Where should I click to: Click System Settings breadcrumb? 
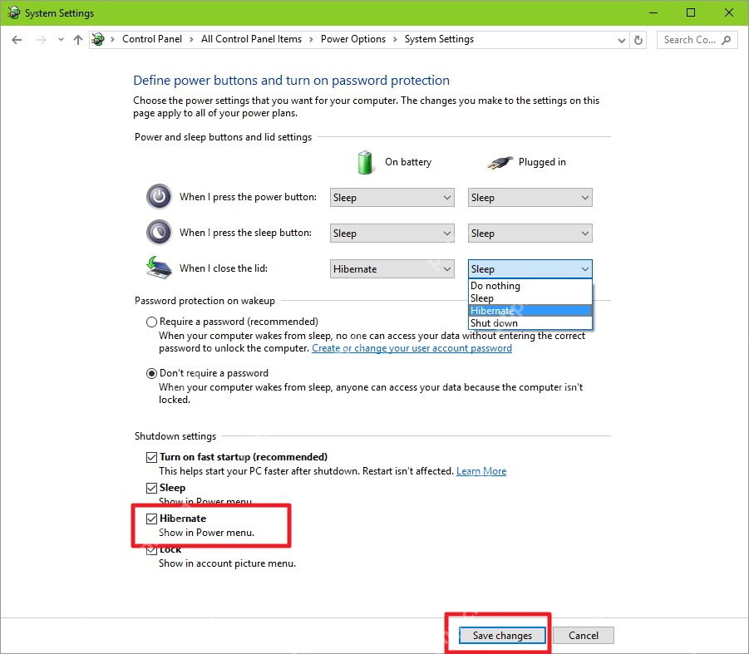(439, 39)
